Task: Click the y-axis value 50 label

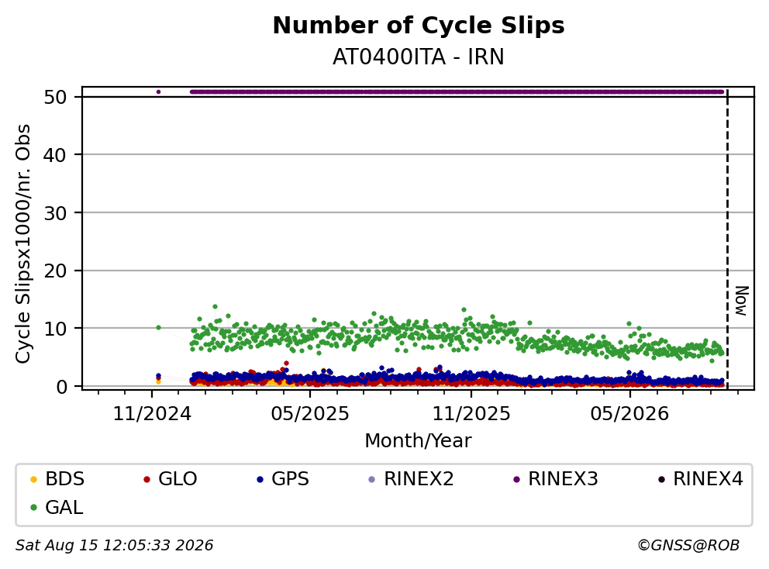Action: (55, 97)
